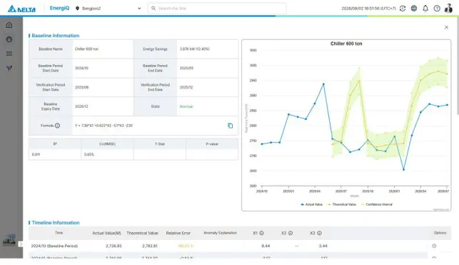This screenshot has height=265, width=459.
Task: Open the user avatar menu
Action: pyautogui.click(x=448, y=9)
